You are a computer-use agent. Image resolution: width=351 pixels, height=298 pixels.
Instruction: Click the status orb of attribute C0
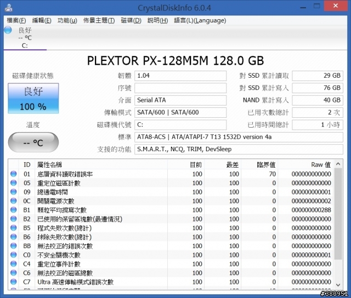pyautogui.click(x=13, y=255)
